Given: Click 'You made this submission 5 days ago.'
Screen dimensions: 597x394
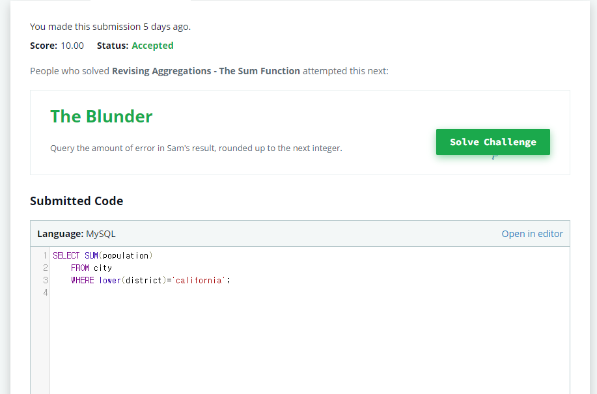Looking at the screenshot, I should [x=110, y=27].
